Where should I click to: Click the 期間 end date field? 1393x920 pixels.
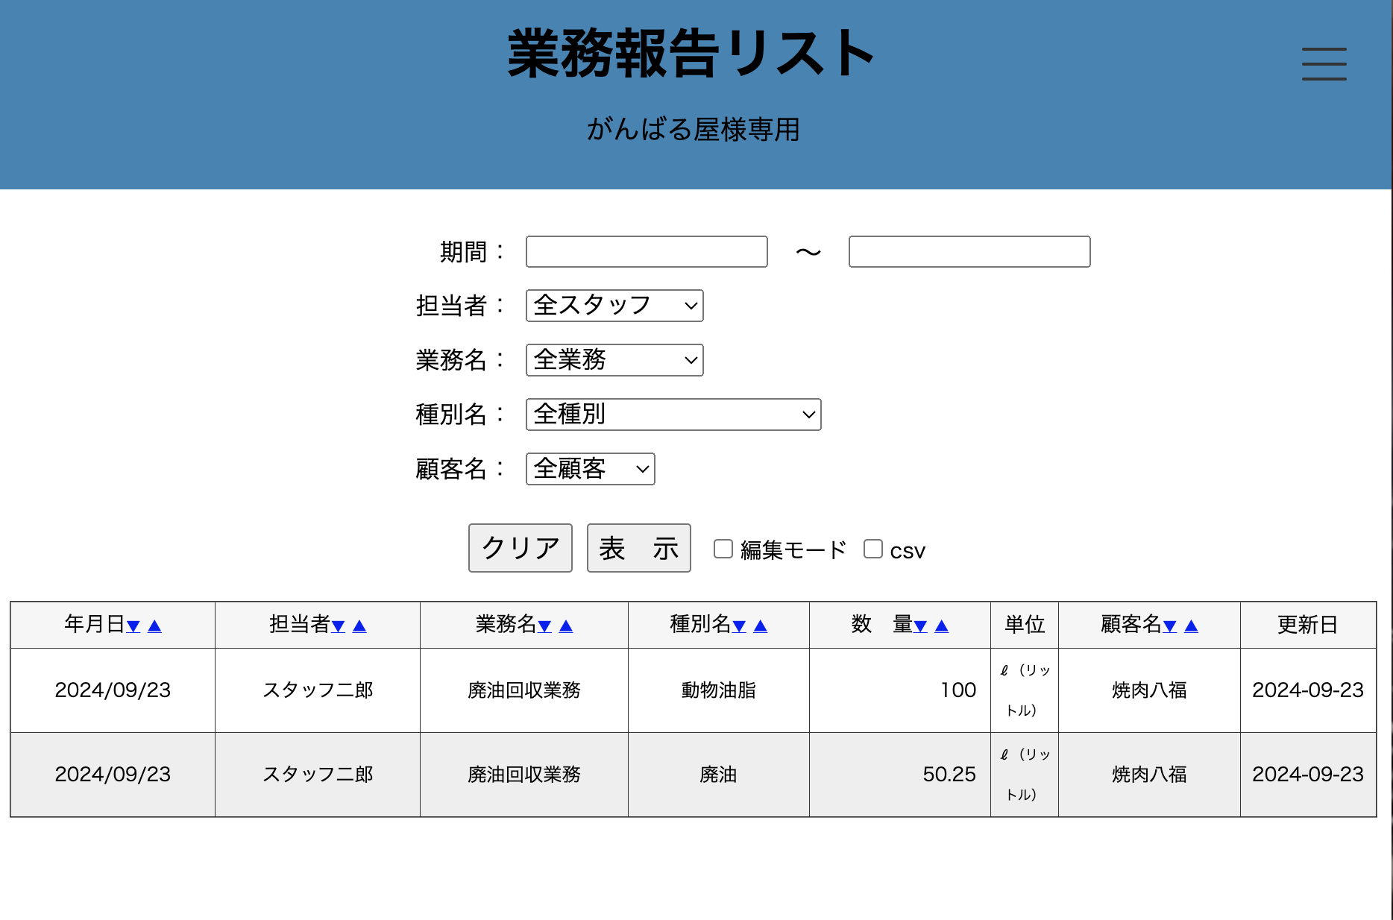pos(969,252)
